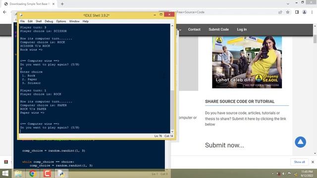The width and height of the screenshot is (317, 178).
Task: Open a new browser tab
Action: [62, 4]
